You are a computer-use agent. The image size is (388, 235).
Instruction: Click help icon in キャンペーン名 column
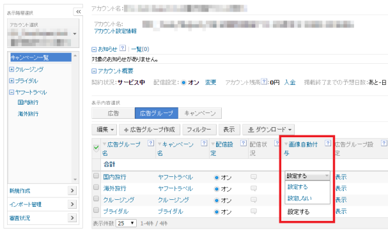(204, 143)
